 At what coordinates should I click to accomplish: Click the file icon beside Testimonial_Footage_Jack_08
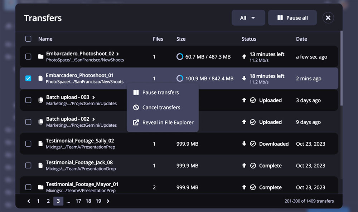[x=40, y=166]
